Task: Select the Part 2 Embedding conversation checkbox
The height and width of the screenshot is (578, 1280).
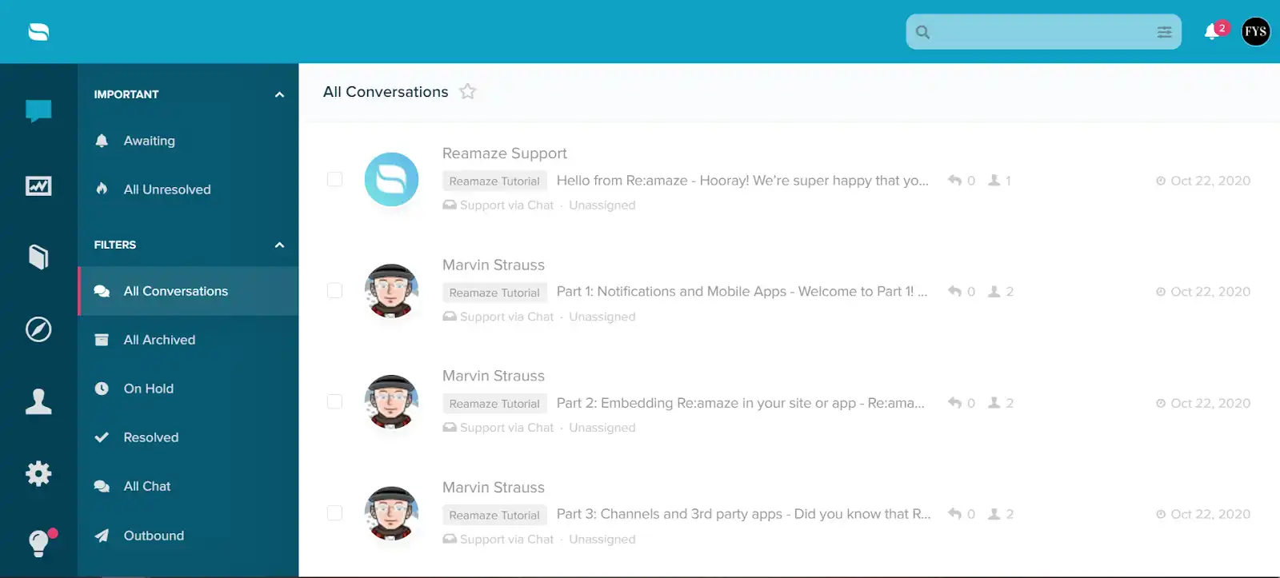Action: click(334, 401)
